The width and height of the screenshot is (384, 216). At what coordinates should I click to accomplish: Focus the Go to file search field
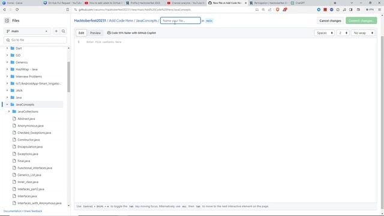[35, 40]
